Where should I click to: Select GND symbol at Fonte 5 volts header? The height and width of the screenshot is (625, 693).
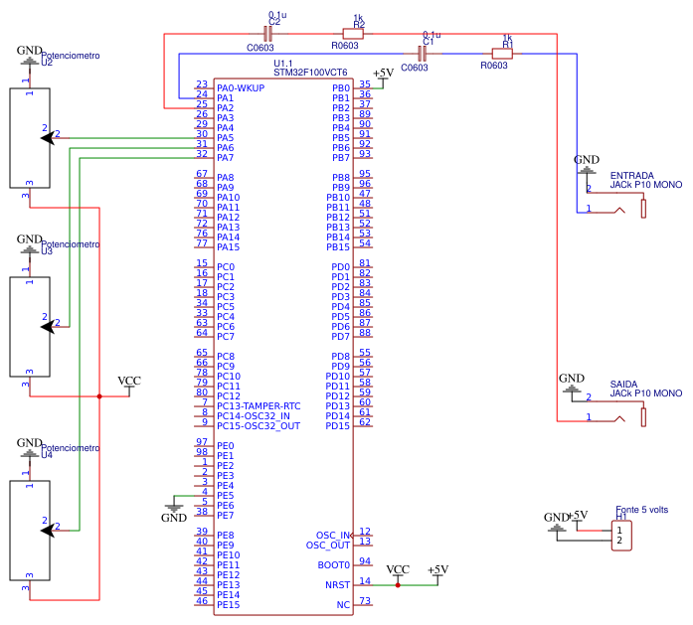[x=557, y=522]
